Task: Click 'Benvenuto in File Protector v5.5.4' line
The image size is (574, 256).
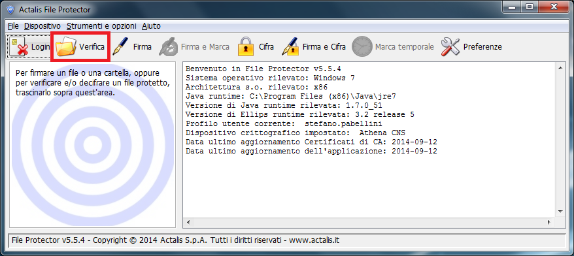Action: click(263, 69)
